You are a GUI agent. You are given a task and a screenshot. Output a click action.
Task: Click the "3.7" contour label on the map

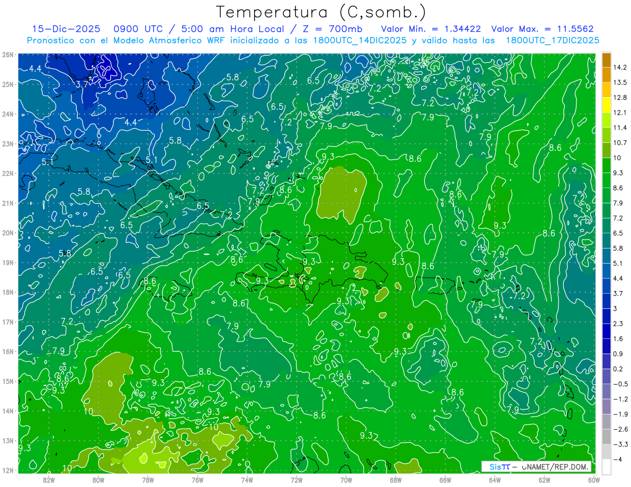pyautogui.click(x=82, y=84)
